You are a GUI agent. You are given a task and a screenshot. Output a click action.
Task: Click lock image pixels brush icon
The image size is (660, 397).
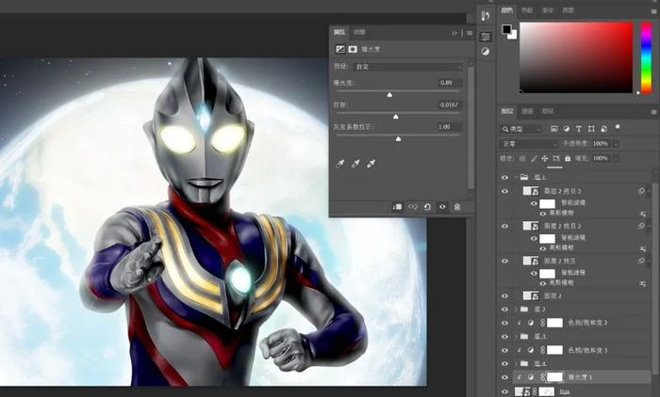point(534,158)
